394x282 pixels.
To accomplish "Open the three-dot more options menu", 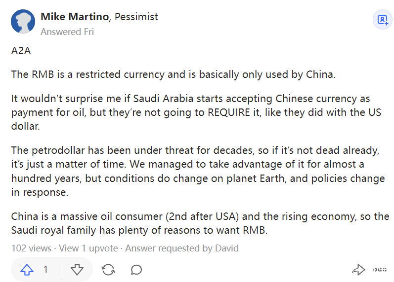I will coord(380,269).
